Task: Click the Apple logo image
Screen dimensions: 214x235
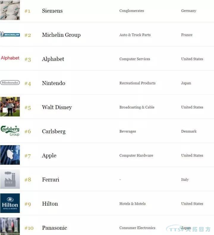Action: coord(10,155)
